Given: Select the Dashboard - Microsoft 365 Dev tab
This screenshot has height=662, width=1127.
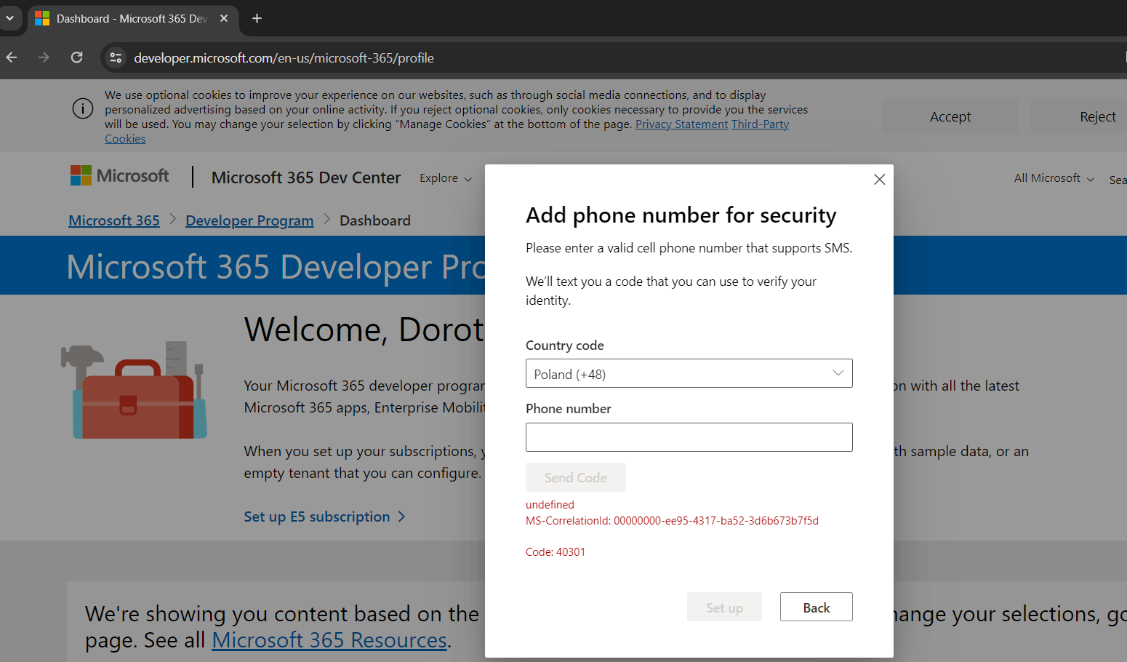Looking at the screenshot, I should 131,18.
